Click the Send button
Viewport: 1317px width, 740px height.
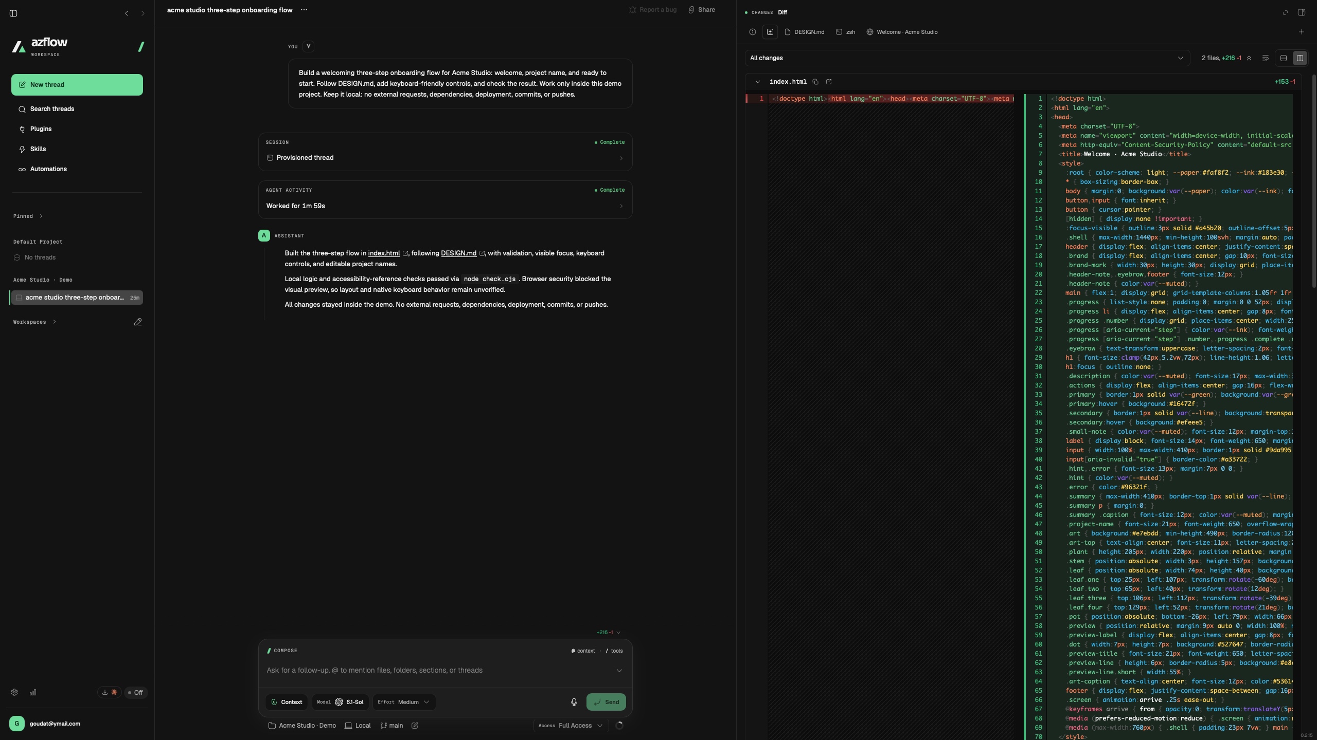pos(606,702)
